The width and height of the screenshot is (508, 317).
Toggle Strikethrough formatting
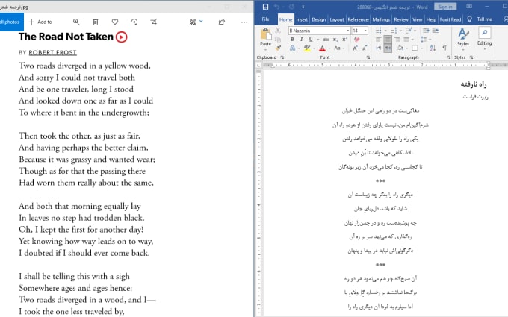(x=326, y=39)
